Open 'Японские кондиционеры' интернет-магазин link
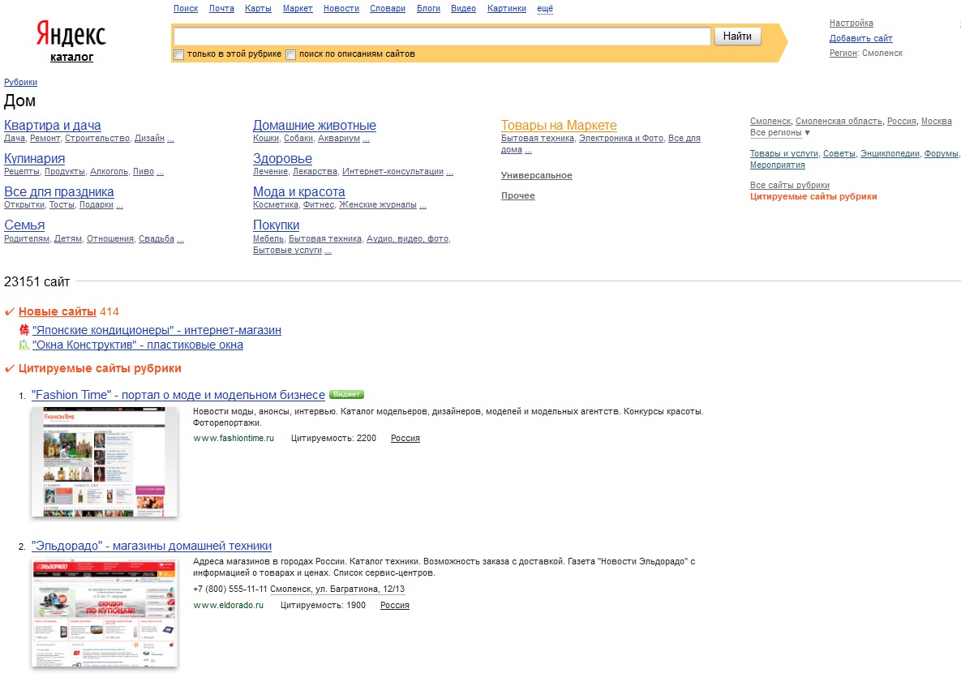Image resolution: width=961 pixels, height=686 pixels. point(157,331)
